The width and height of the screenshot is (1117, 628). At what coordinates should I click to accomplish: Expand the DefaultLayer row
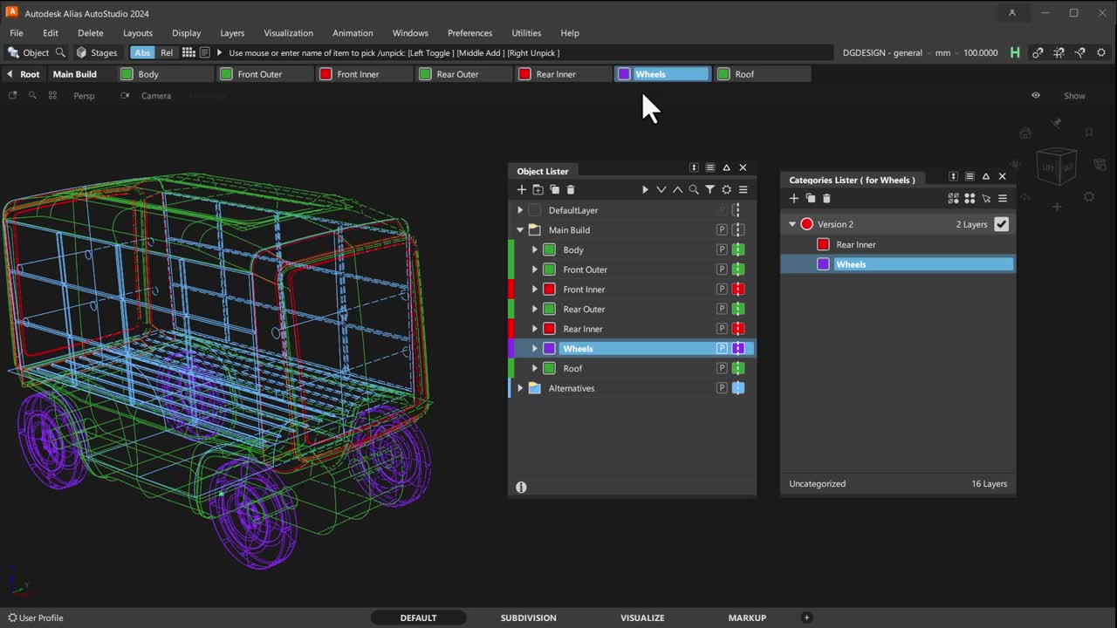tap(520, 210)
